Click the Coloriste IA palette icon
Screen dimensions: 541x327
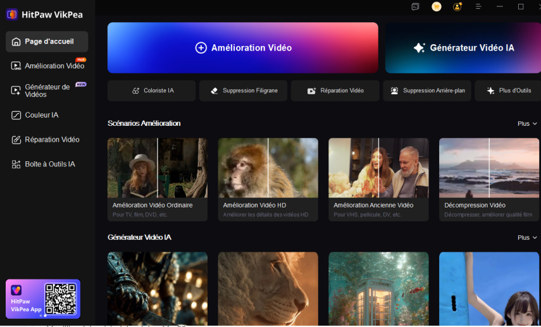click(x=135, y=90)
